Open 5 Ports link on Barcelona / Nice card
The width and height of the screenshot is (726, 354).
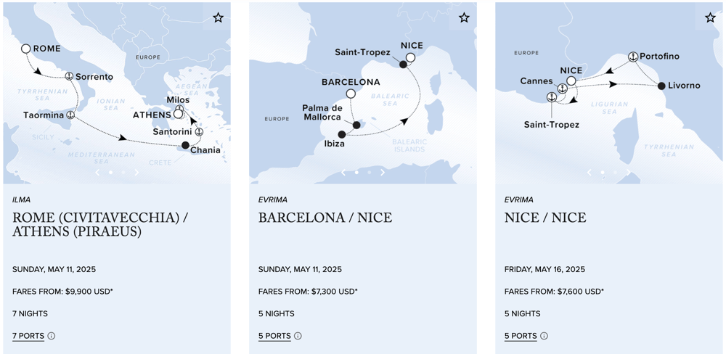(274, 336)
